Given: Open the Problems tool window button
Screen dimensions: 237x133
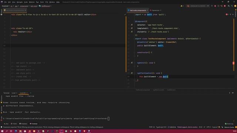Looking at the screenshot, I should pyautogui.click(x=23, y=124).
